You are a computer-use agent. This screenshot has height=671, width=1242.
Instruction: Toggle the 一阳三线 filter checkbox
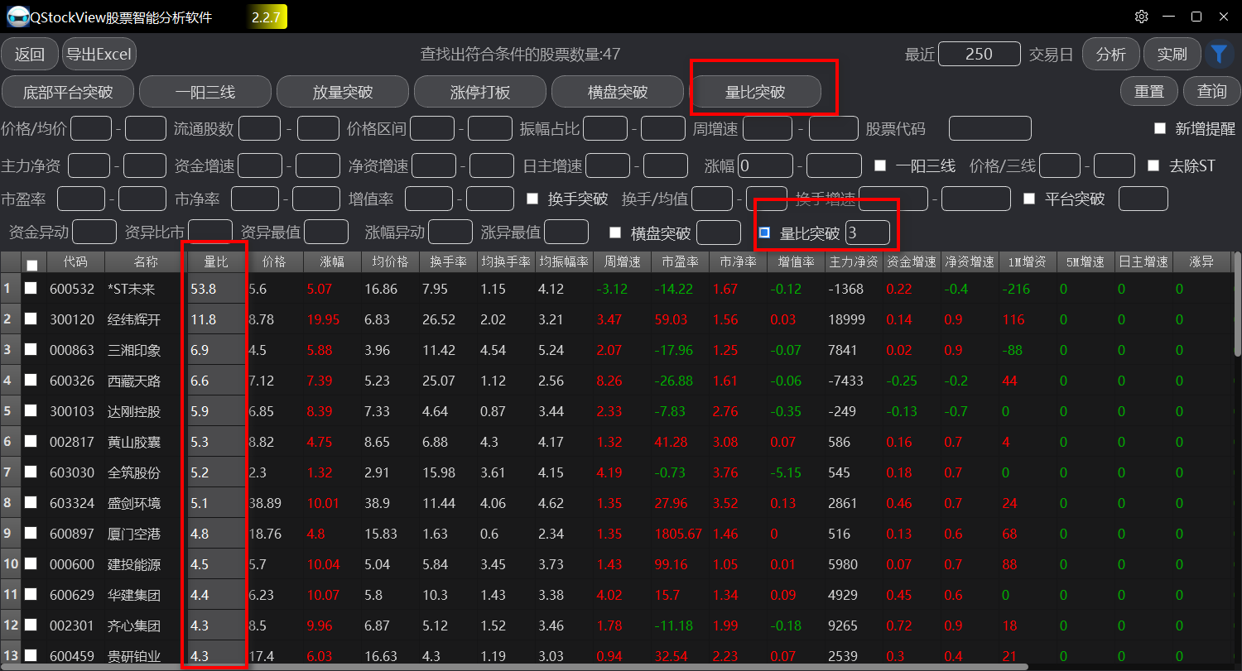pyautogui.click(x=880, y=165)
